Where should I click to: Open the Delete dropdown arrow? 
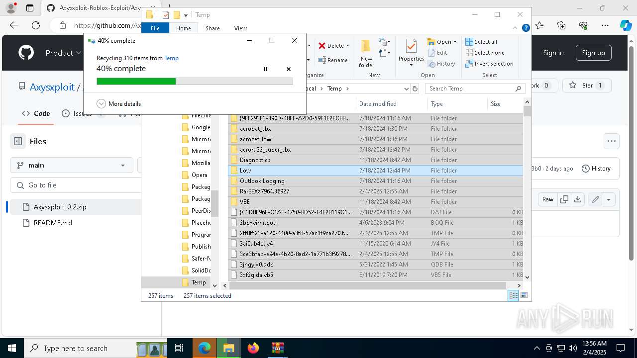coord(347,46)
